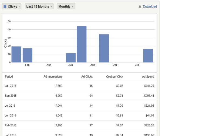The image size is (216, 136).
Task: Click the February bar in chart
Action: coord(28,55)
